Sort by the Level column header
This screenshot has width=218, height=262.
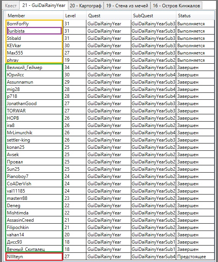click(x=75, y=16)
